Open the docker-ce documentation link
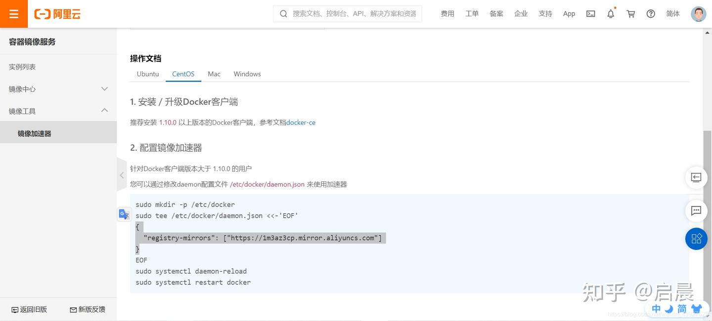 pos(301,122)
